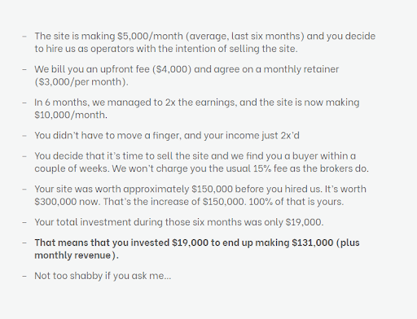The image size is (417, 319).
Task: Click the bold text "monthly revenue)."
Action: tap(77, 255)
